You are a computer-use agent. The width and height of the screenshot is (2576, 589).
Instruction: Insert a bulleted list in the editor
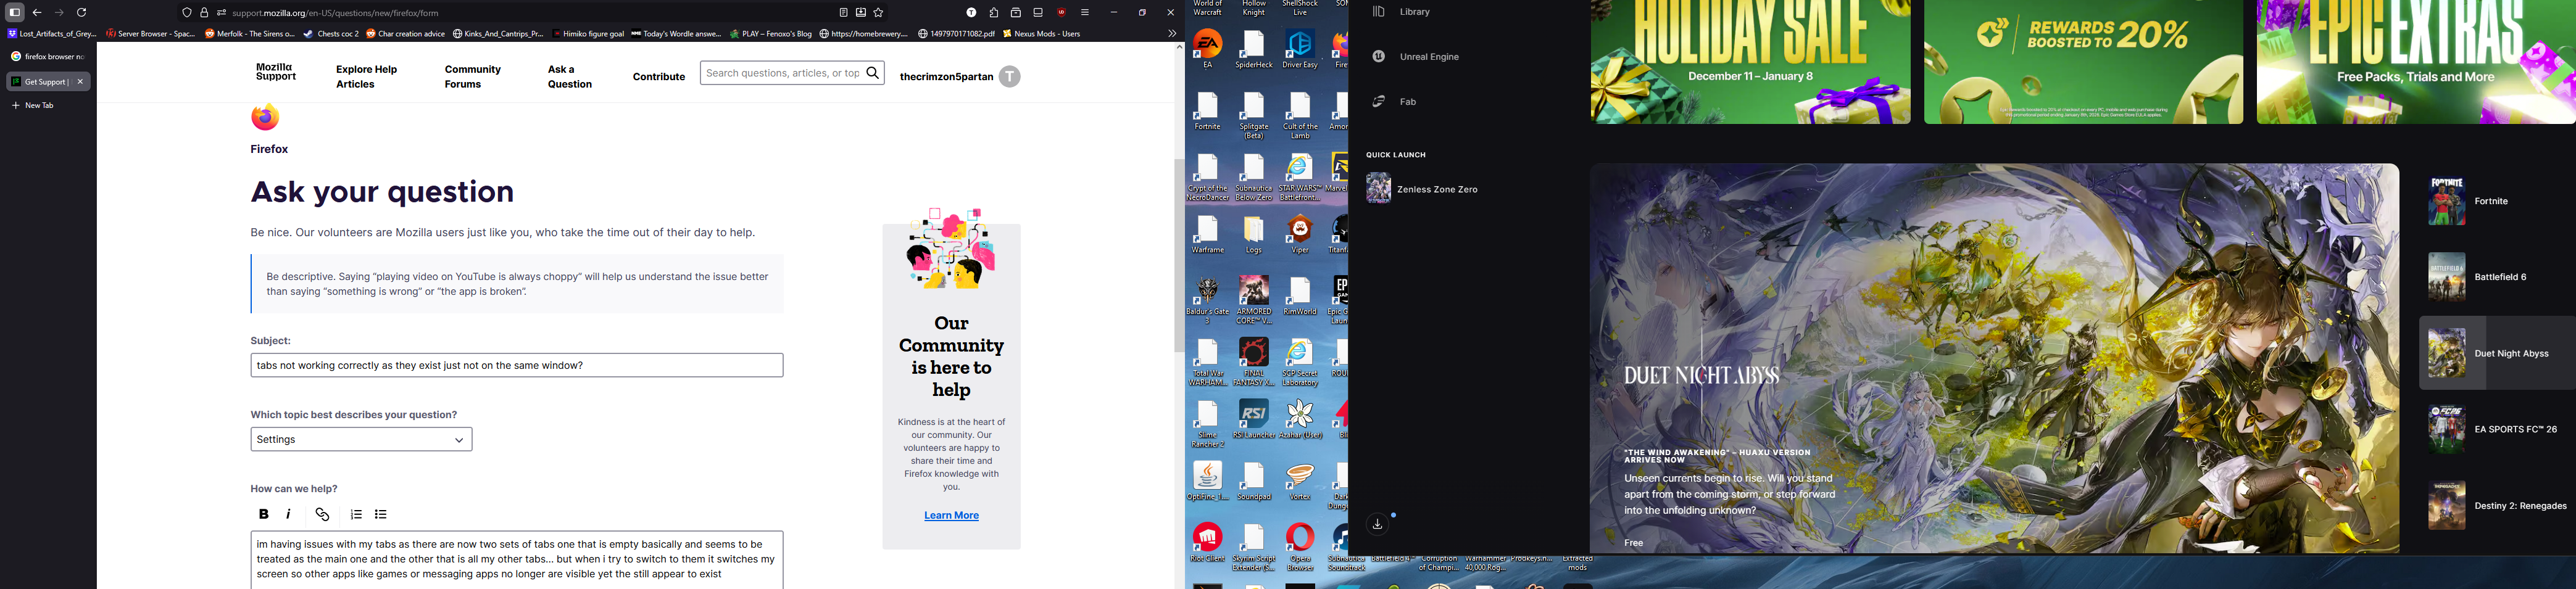pos(381,515)
